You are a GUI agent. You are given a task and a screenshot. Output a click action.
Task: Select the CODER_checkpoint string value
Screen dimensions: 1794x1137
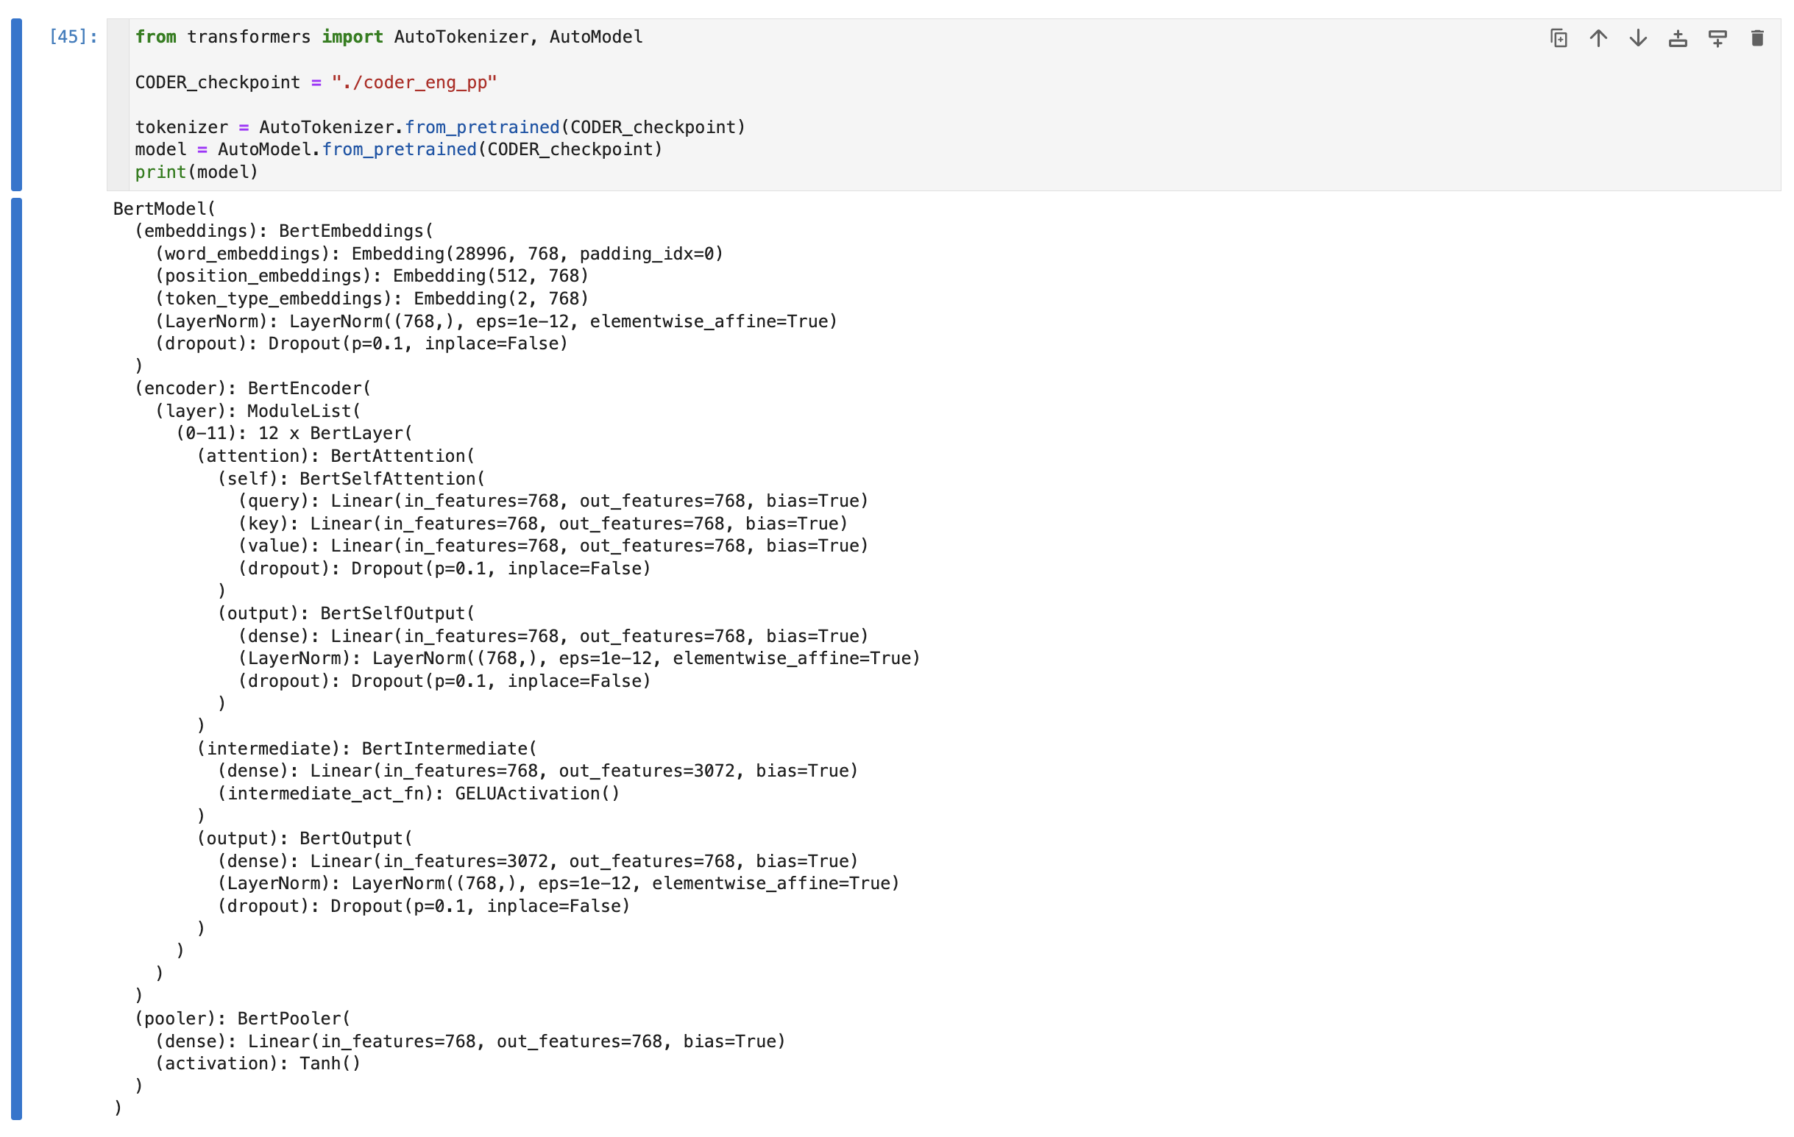click(414, 82)
